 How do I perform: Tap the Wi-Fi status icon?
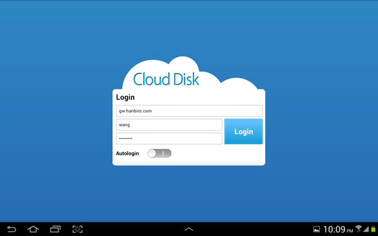358,229
